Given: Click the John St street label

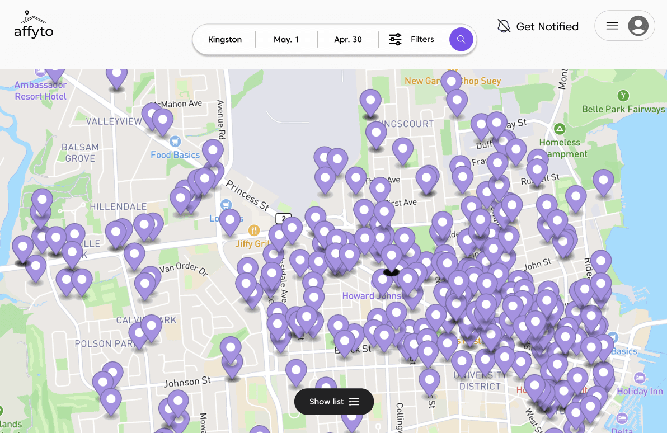Looking at the screenshot, I should click(537, 265).
